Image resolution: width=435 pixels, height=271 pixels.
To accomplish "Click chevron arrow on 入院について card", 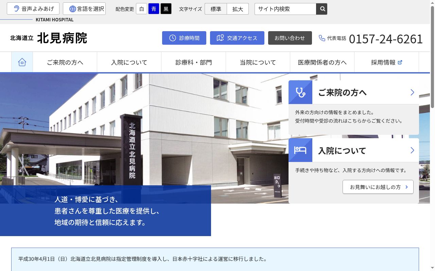I will coord(412,150).
